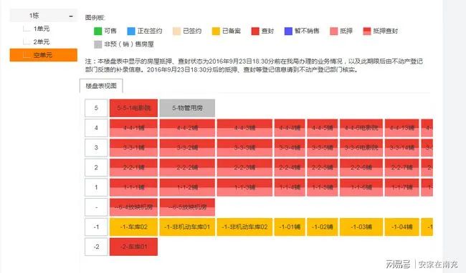Click the 抵押查封 two-tone legend swatch

(x=367, y=31)
